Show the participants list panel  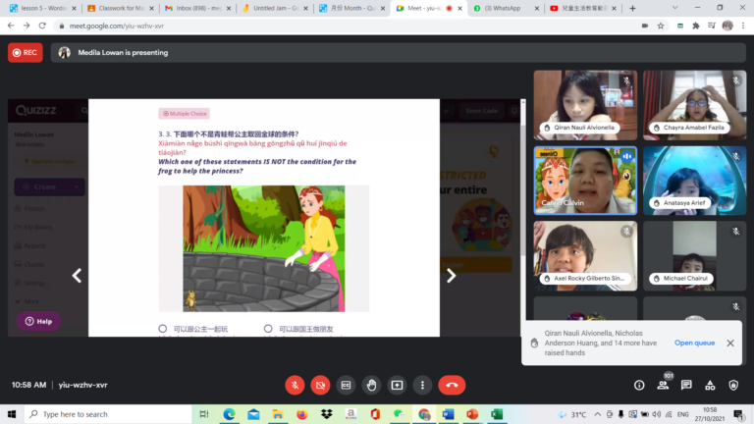[x=664, y=385]
